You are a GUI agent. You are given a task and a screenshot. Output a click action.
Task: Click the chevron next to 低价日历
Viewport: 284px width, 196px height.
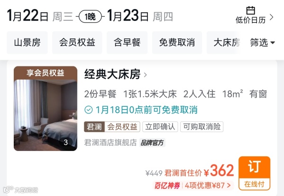click(x=271, y=17)
